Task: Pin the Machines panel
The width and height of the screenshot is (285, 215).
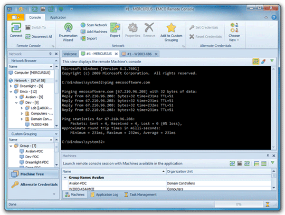Action: pyautogui.click(x=268, y=156)
